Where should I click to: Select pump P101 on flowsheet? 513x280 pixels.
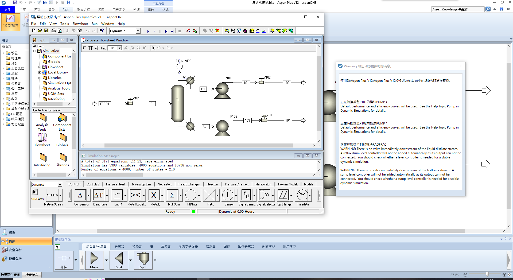coord(222,90)
